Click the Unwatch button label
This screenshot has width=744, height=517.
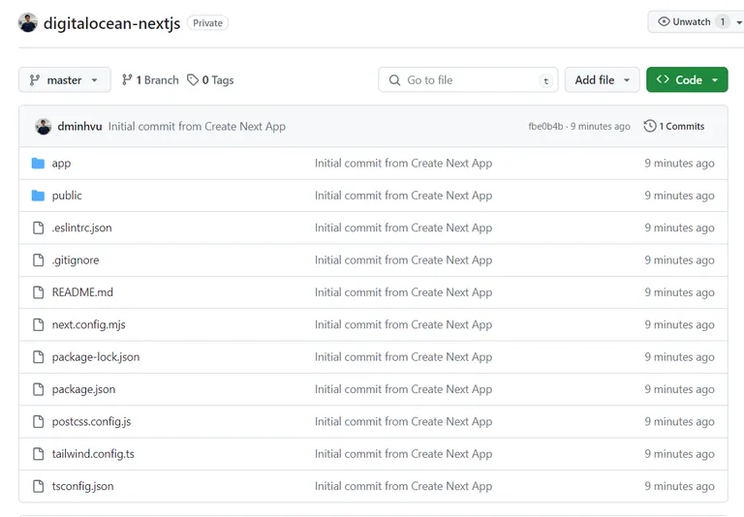click(692, 22)
